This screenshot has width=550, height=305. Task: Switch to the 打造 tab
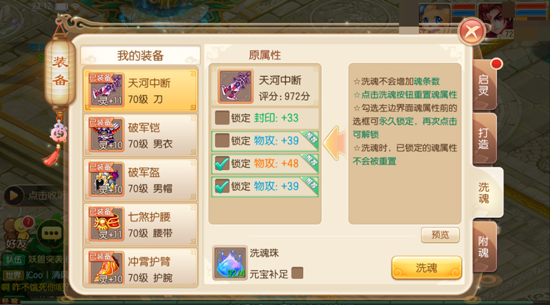tap(484, 138)
